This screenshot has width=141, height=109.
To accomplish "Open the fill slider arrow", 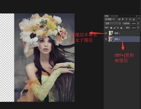I will pos(138,28).
